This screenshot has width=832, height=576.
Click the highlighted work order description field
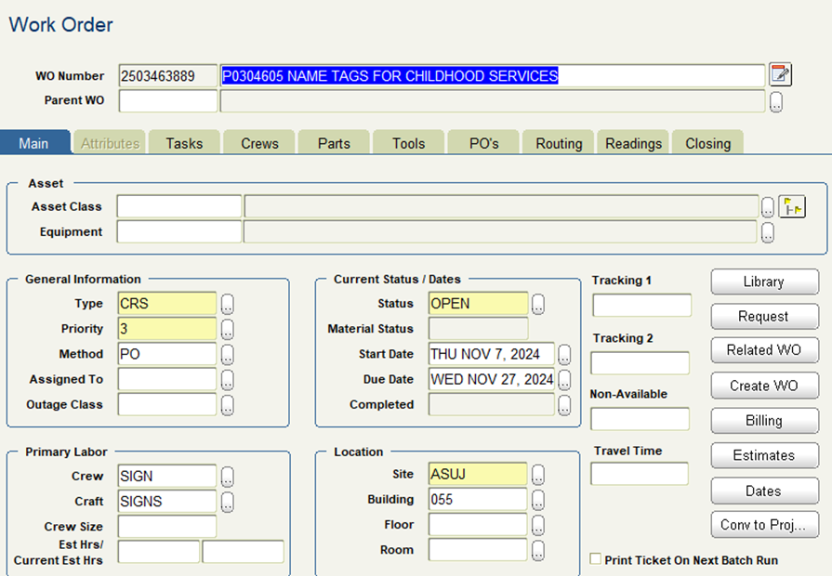493,76
